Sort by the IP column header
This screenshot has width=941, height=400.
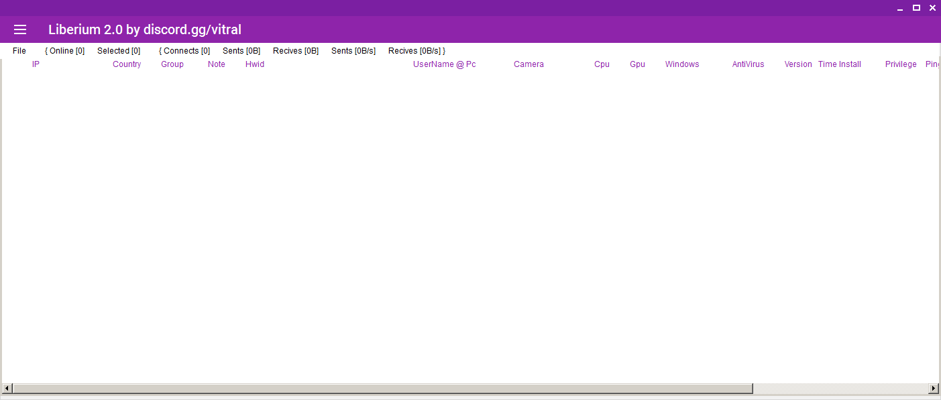(x=36, y=64)
